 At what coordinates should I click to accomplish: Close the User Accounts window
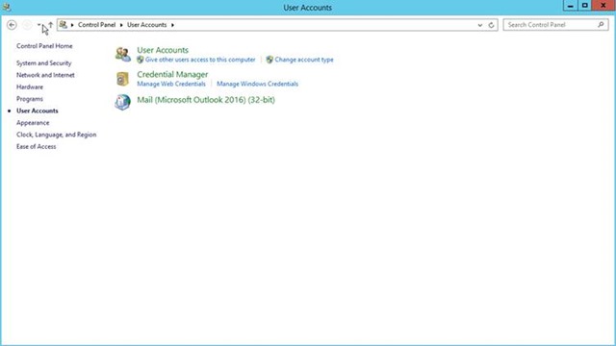(x=603, y=6)
